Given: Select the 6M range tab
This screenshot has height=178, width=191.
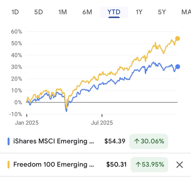Looking at the screenshot, I should pos(87,12).
